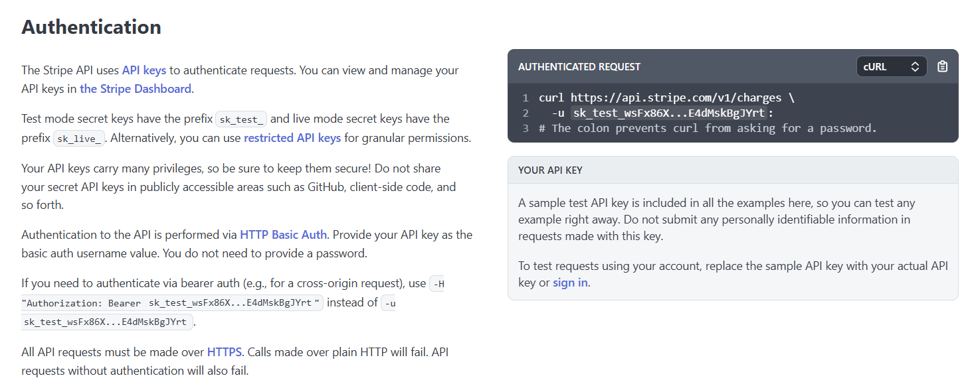Open the restricted API keys link
968x388 pixels.
pos(292,138)
